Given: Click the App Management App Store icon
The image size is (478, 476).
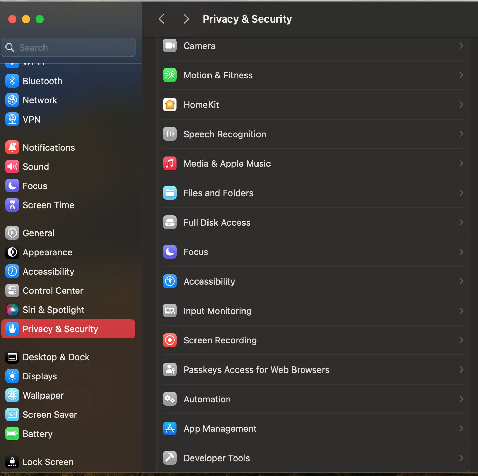Looking at the screenshot, I should pos(170,429).
